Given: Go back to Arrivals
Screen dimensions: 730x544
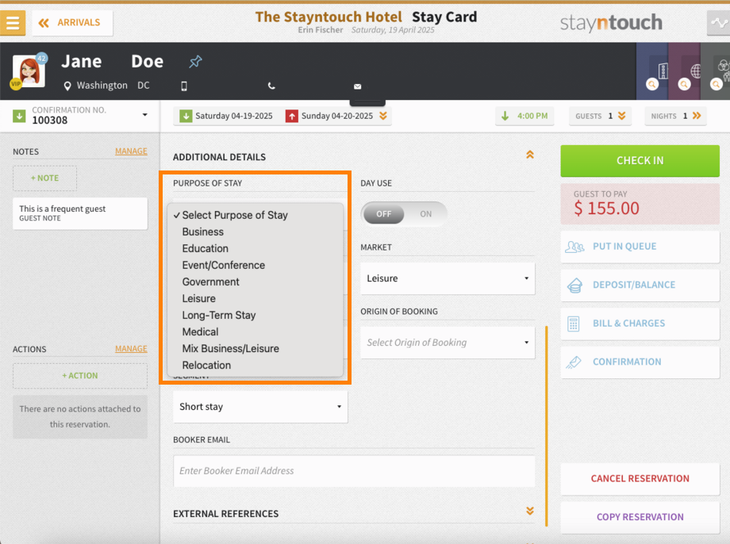Looking at the screenshot, I should [72, 23].
